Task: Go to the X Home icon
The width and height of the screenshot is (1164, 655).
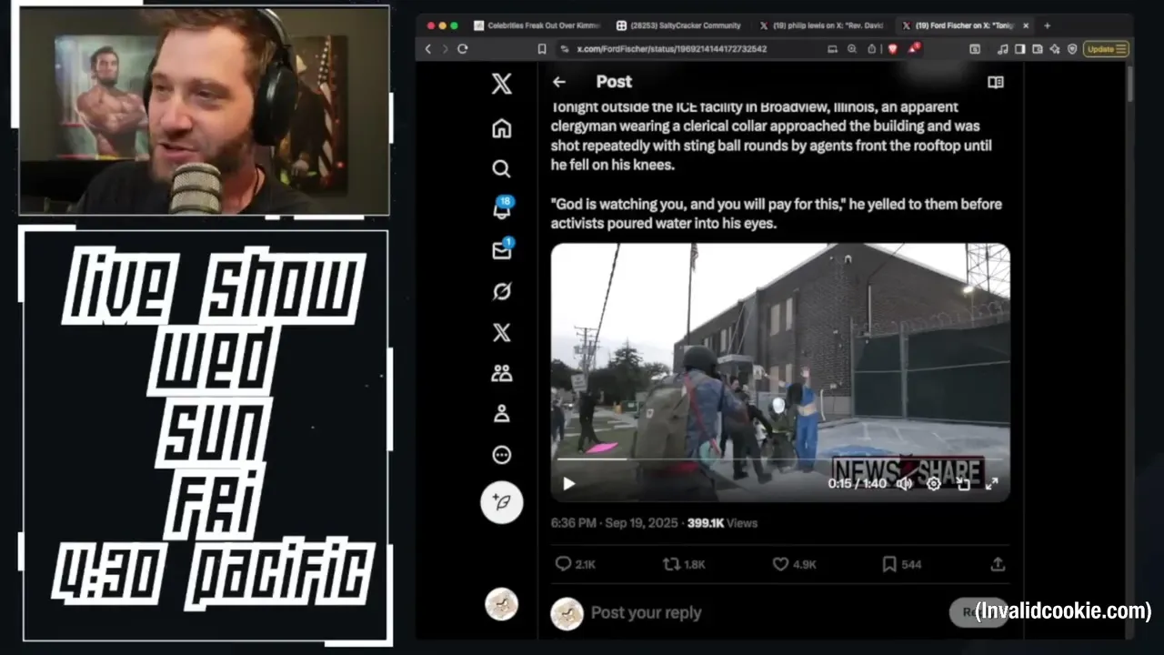Action: pos(501,128)
